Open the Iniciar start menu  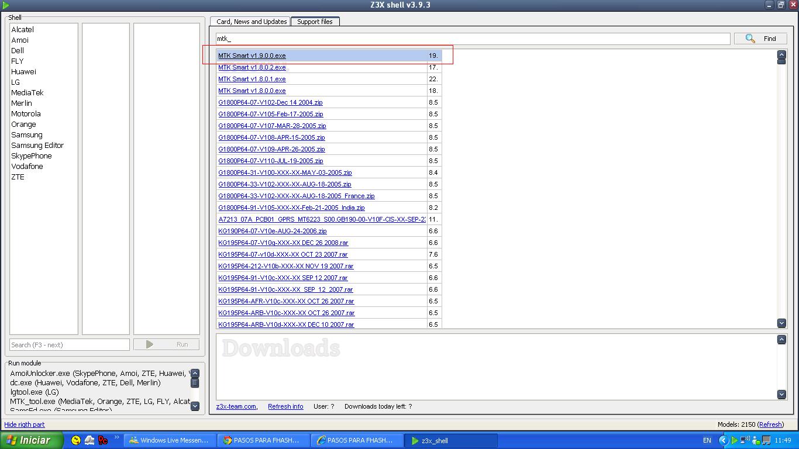coord(32,440)
